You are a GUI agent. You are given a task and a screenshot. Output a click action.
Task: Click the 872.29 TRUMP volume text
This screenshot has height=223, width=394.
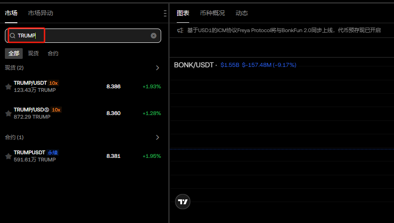(x=32, y=117)
